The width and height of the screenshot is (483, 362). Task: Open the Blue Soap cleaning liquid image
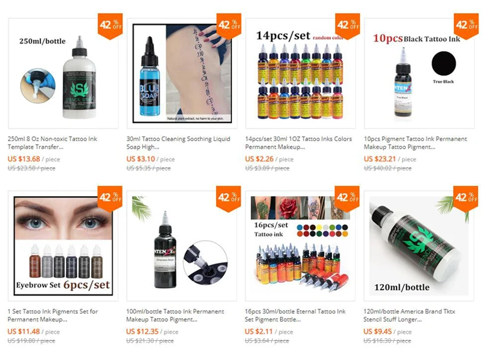(x=182, y=73)
